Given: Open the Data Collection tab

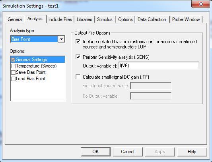Looking at the screenshot, I should (152, 19).
